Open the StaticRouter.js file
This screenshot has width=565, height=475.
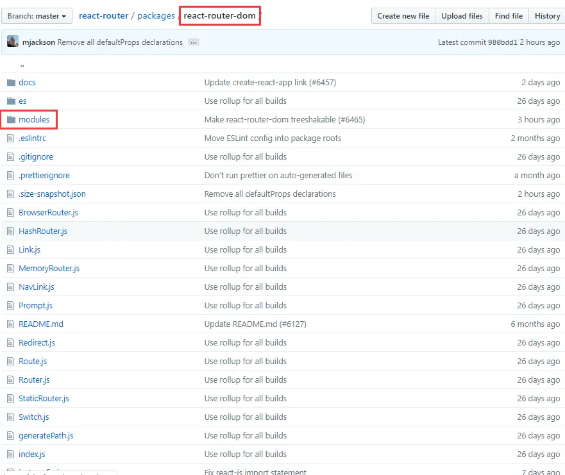click(x=44, y=398)
